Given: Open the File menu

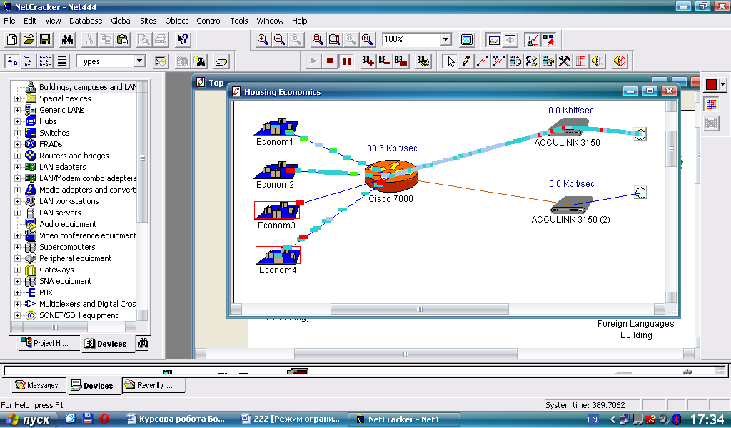Looking at the screenshot, I should click(9, 21).
